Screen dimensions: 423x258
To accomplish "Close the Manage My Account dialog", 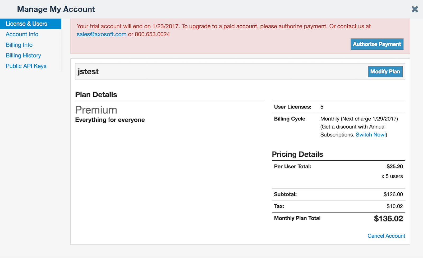I will 415,9.
